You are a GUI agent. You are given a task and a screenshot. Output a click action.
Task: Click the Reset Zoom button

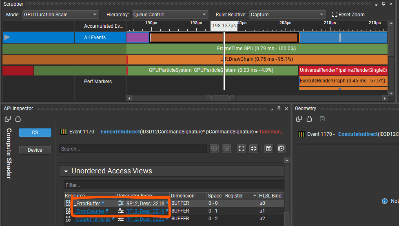tap(348, 15)
